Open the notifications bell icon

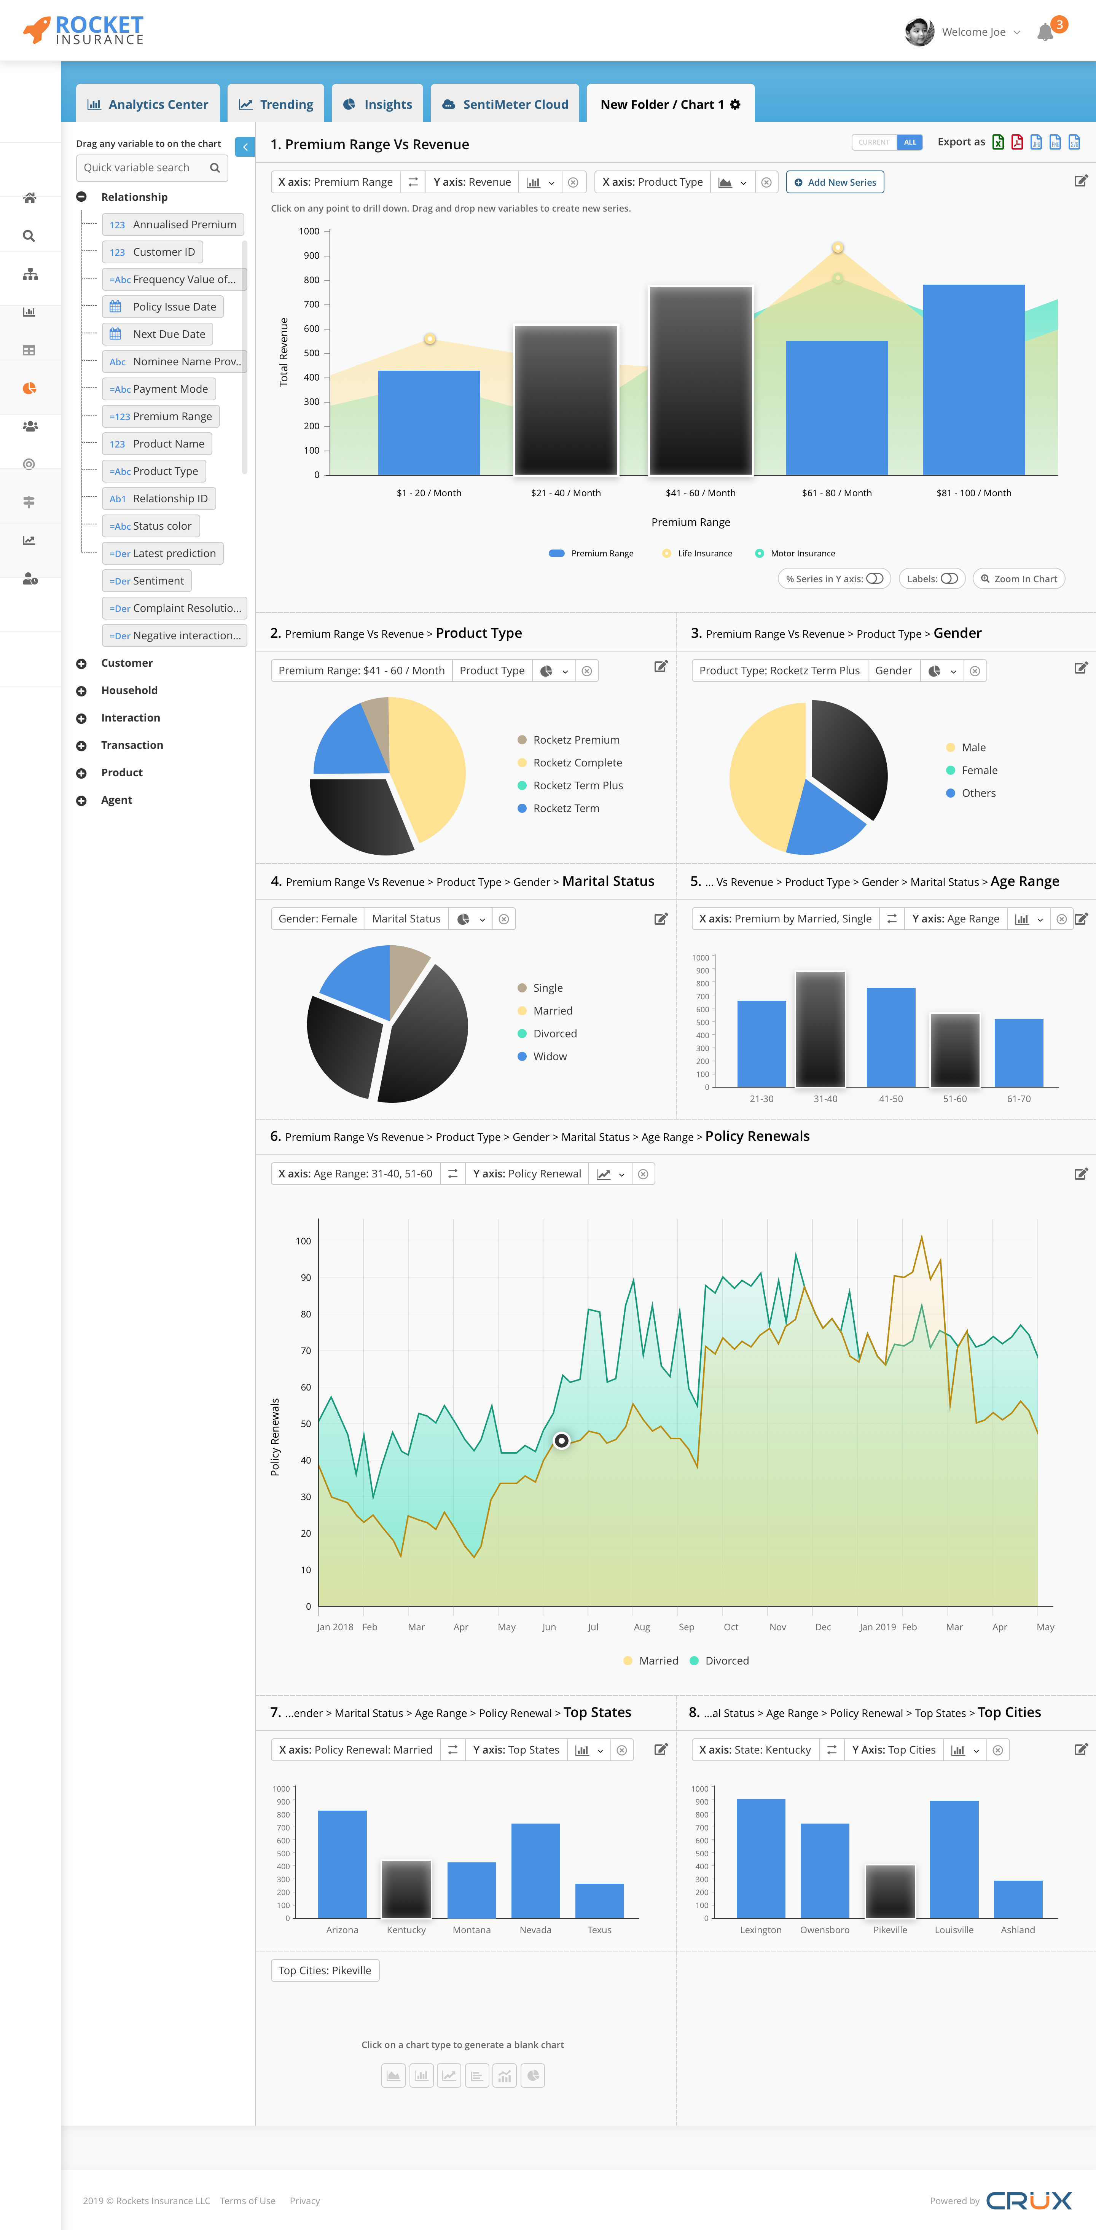(1045, 33)
